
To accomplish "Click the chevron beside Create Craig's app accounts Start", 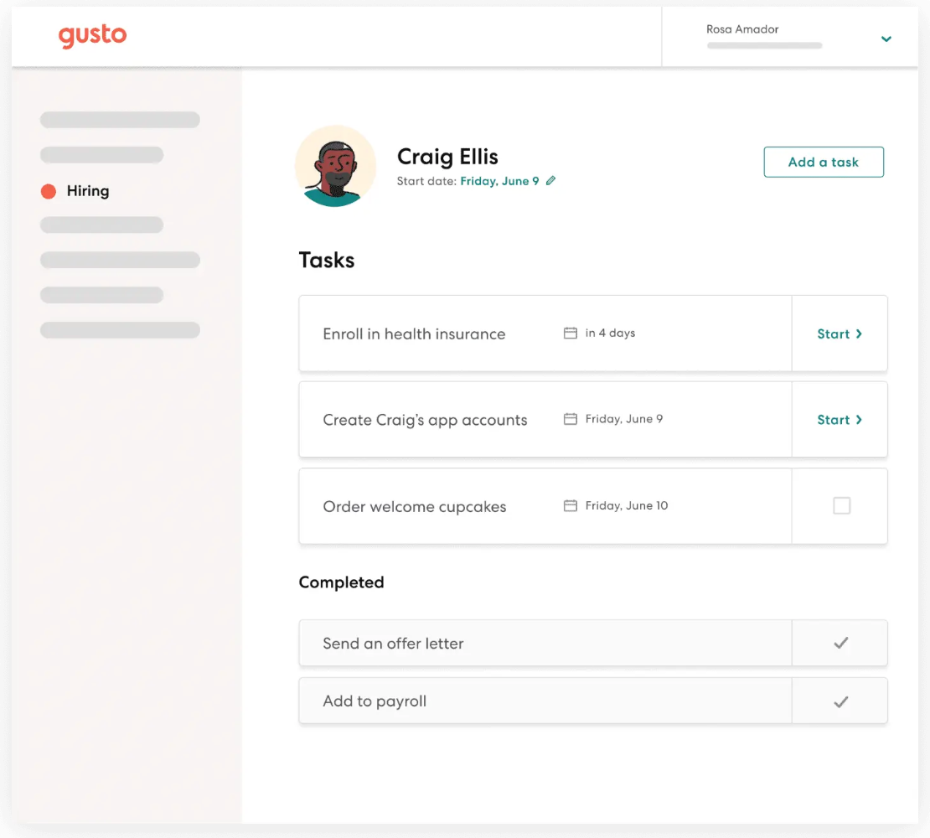I will (859, 419).
